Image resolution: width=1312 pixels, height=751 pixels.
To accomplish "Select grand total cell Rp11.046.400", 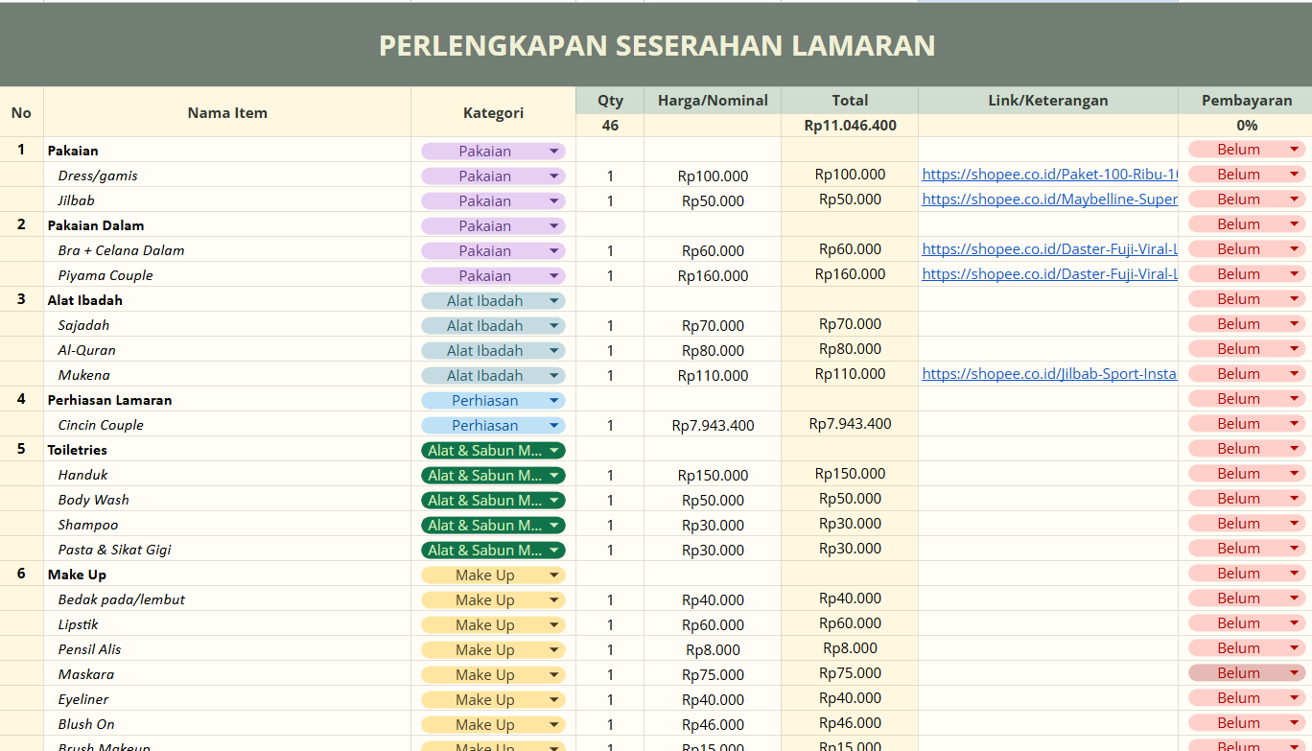I will tap(850, 125).
